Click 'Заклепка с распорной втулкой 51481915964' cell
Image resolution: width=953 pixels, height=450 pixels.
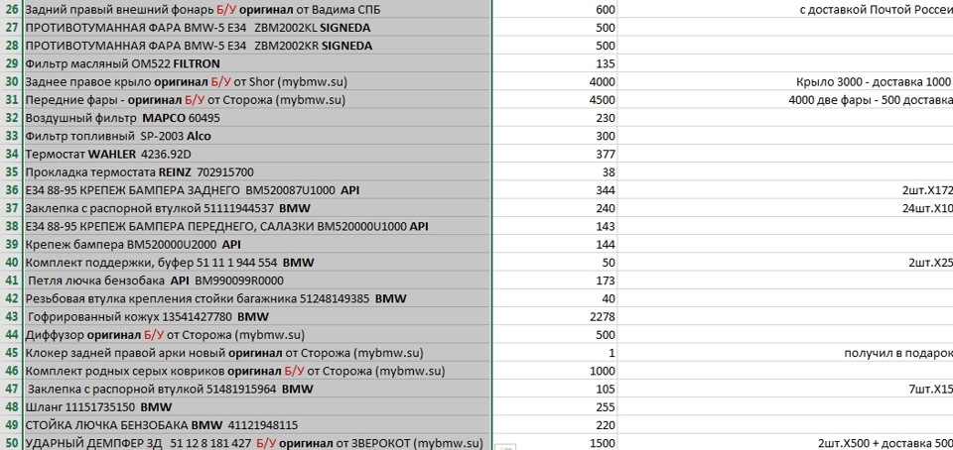pos(257,389)
